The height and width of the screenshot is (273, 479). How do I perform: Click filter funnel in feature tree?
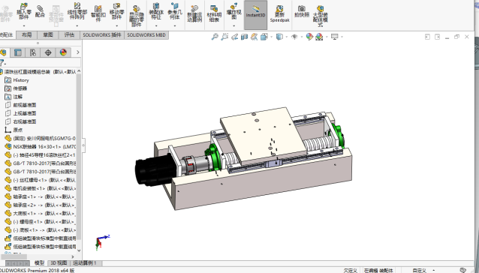pos(2,63)
